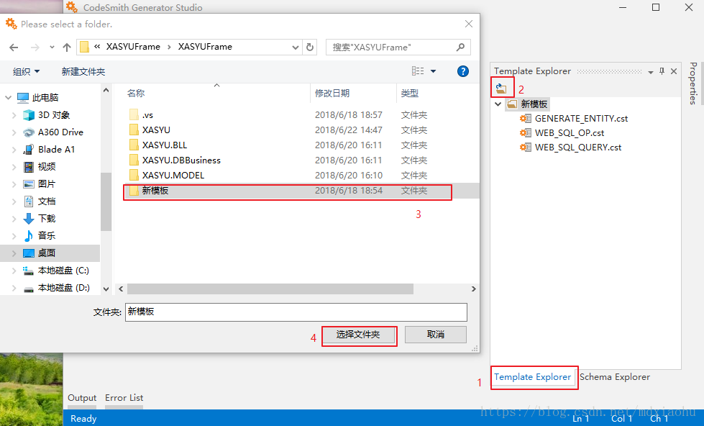Open the Properties side tab
704x426 pixels.
click(x=693, y=83)
